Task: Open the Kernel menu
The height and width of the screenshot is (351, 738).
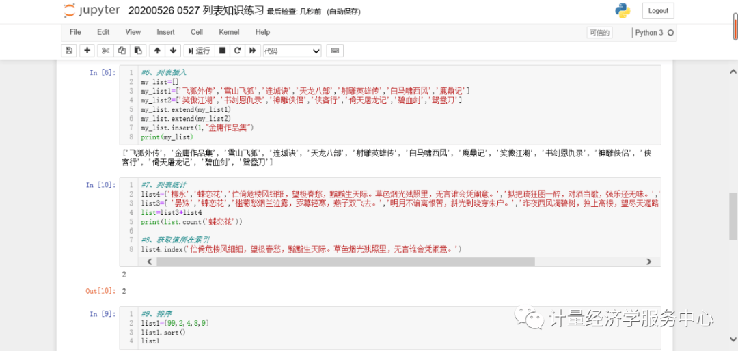Action: [x=229, y=33]
